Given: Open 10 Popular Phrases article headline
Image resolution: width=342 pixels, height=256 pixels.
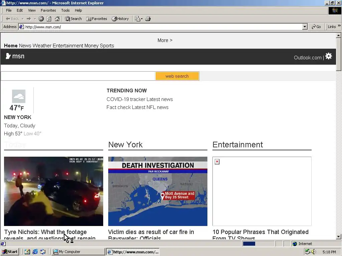Looking at the screenshot, I should (x=261, y=234).
